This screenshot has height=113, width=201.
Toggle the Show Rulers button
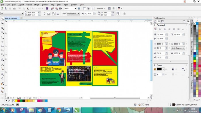coord(84,8)
